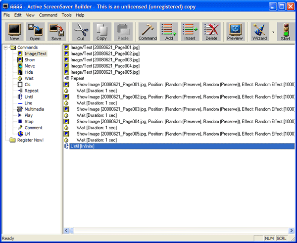Screen dimensions: 297x243
Task: Delete the selected command with the Delete icon
Action: tap(211, 32)
